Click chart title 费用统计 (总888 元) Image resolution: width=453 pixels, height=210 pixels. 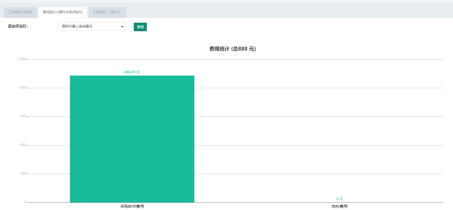pyautogui.click(x=233, y=49)
